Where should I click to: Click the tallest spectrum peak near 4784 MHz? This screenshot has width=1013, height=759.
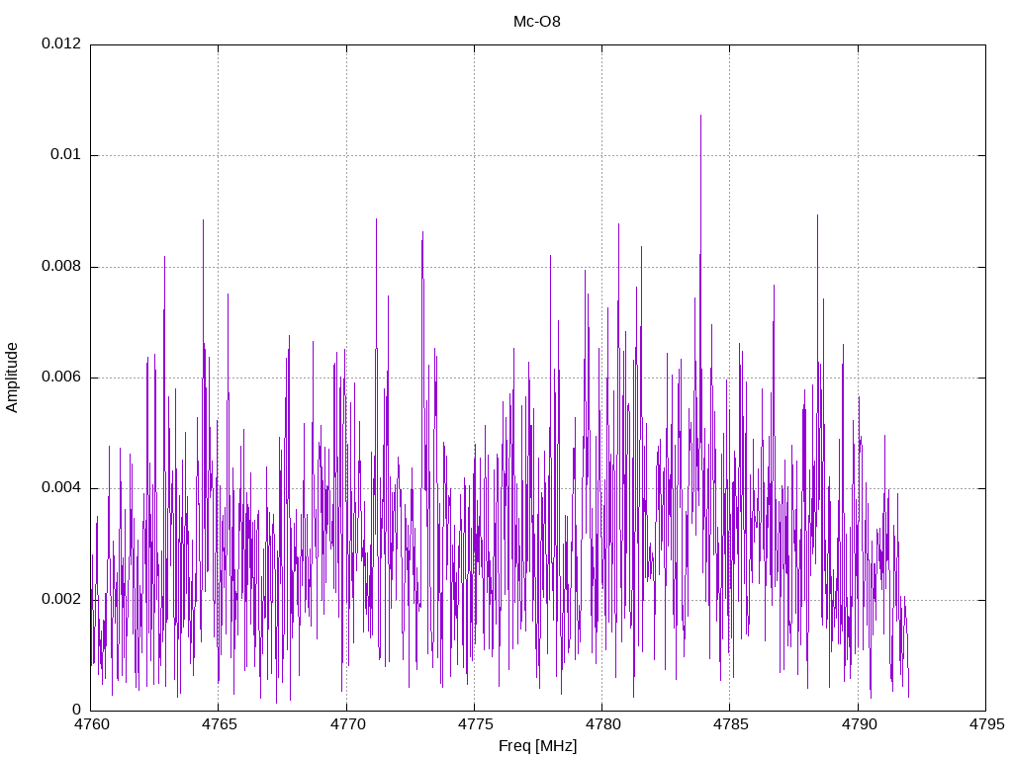pyautogui.click(x=701, y=118)
